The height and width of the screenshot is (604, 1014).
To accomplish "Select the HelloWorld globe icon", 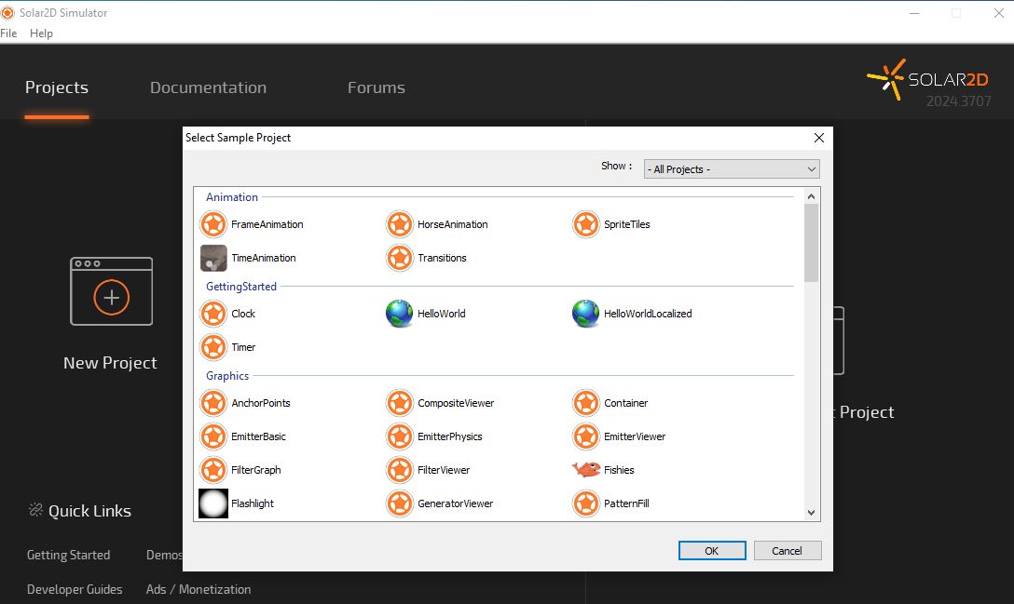I will (400, 314).
